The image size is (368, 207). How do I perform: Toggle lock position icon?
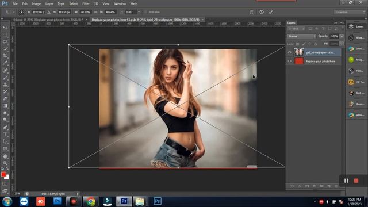309,44
